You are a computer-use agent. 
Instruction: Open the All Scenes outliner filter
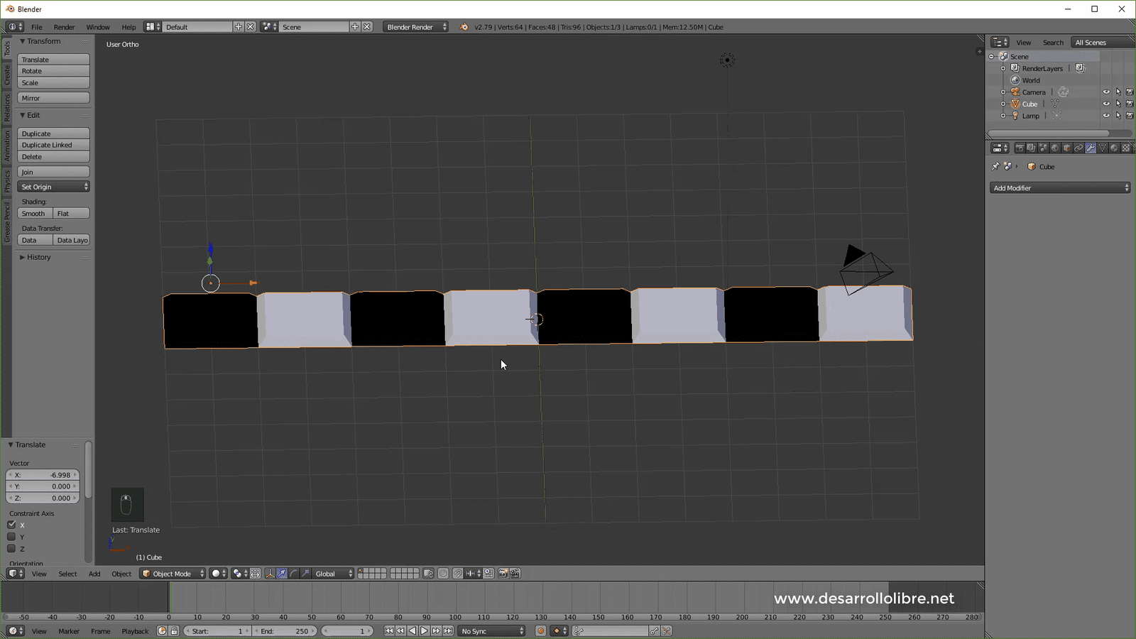click(1103, 43)
